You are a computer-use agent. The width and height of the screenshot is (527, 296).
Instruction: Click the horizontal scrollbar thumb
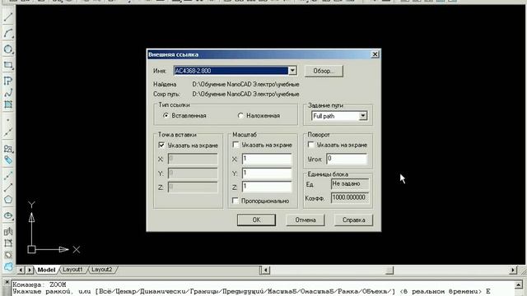tap(389, 271)
